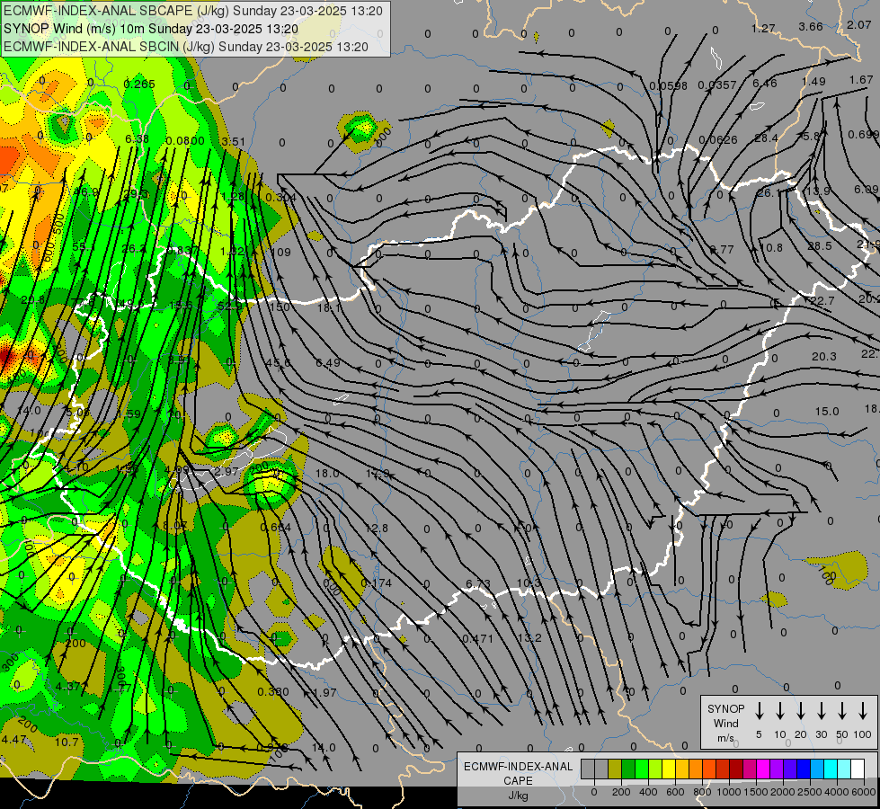Click the 1000 tick label in CAPE legend
The width and height of the screenshot is (880, 809).
729,792
